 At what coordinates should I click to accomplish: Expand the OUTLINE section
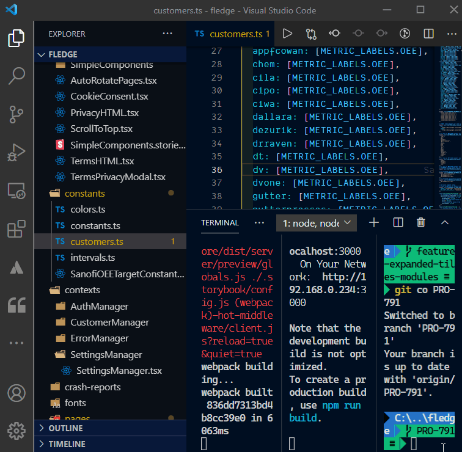point(110,428)
